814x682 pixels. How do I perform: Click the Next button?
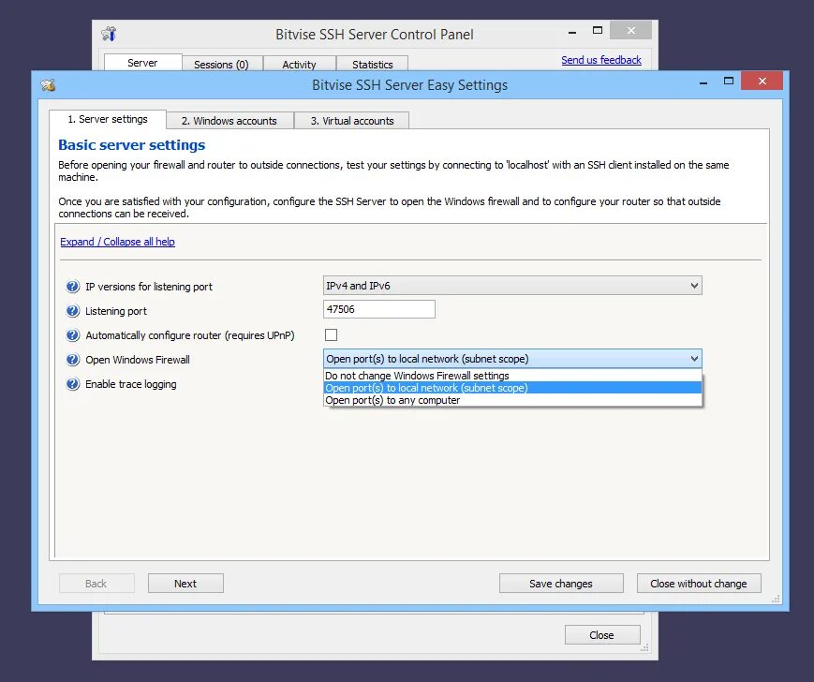tap(185, 584)
